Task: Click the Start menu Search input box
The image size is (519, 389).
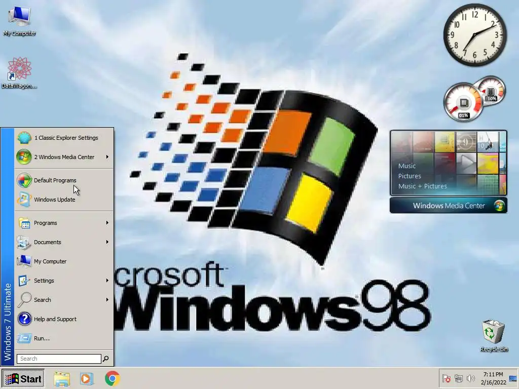Action: [59, 359]
